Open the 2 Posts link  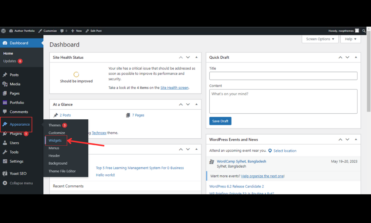[65, 115]
